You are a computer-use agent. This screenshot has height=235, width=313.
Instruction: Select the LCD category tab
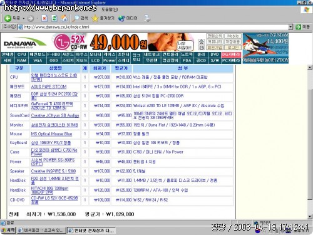[x=95, y=61]
